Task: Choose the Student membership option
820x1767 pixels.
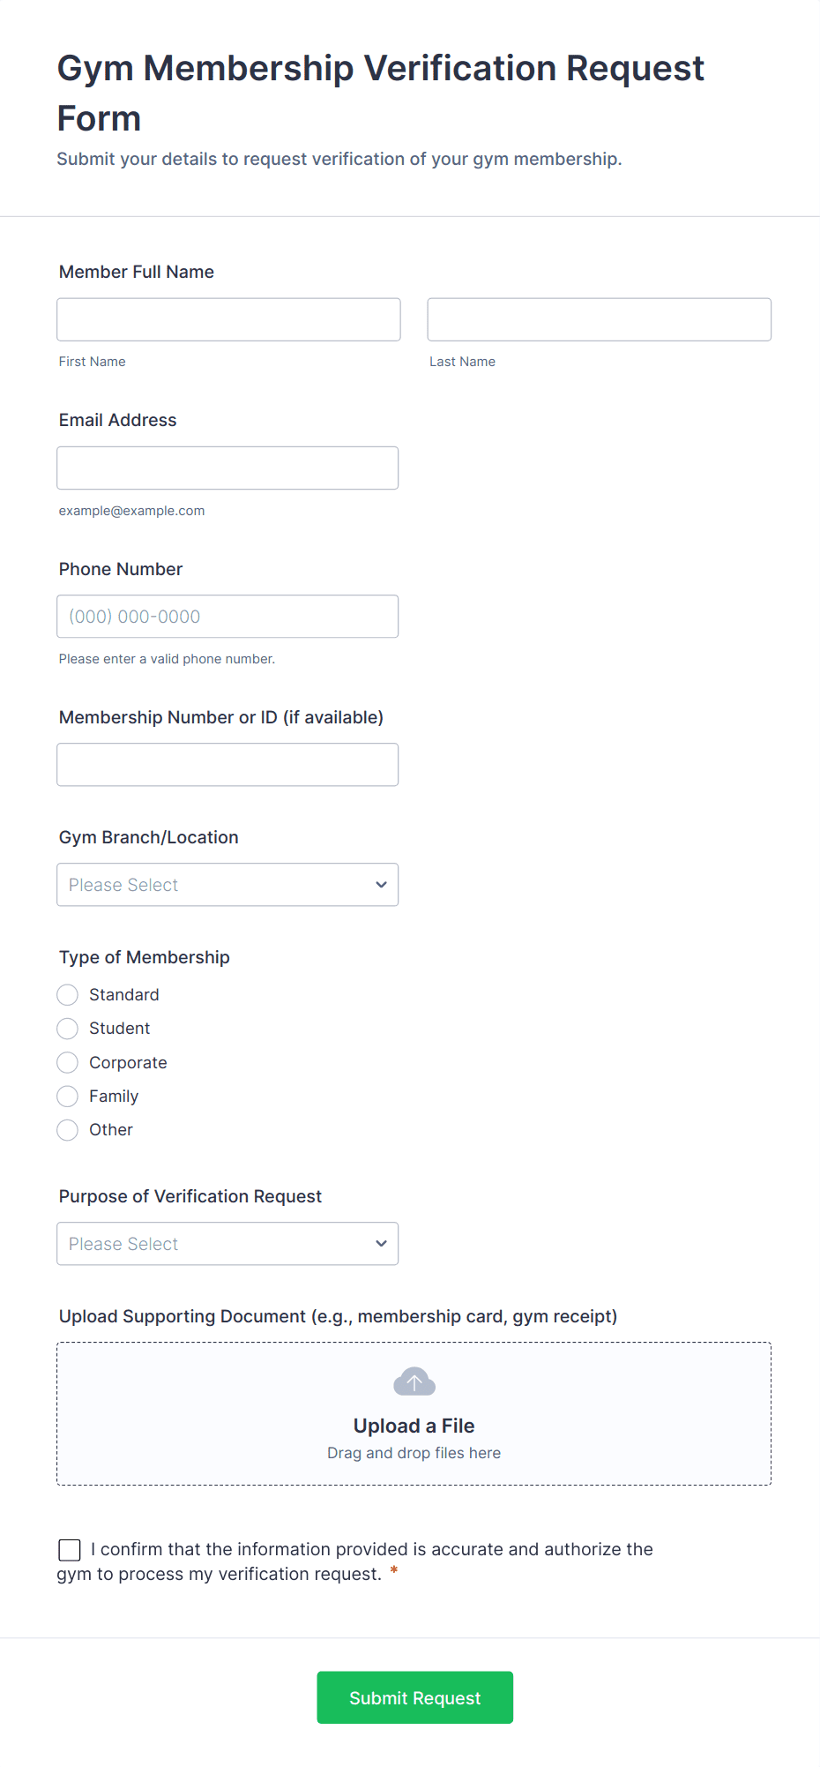Action: click(x=68, y=1029)
